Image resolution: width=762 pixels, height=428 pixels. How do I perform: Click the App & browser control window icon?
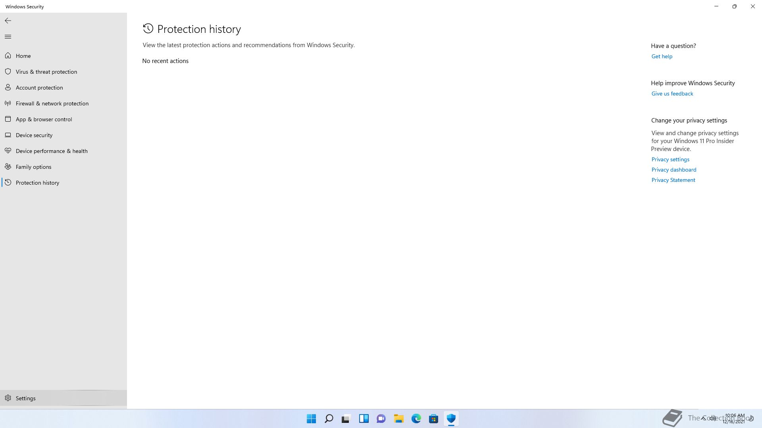coord(8,119)
